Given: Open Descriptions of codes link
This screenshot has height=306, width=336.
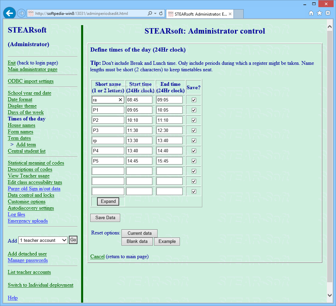Looking at the screenshot, I should pyautogui.click(x=30, y=169).
